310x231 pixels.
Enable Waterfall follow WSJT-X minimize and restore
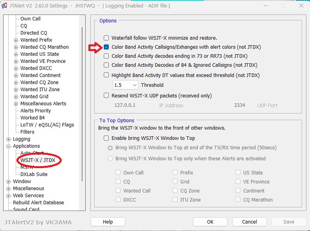[106, 38]
